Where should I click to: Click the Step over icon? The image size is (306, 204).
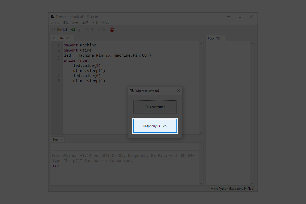point(87,30)
